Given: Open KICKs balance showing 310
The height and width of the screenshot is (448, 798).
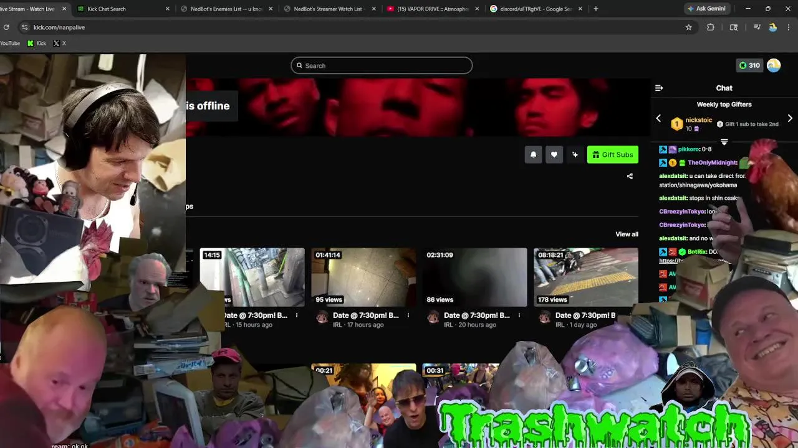Looking at the screenshot, I should [x=749, y=65].
